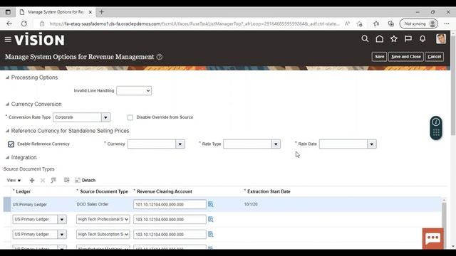The image size is (456, 256).
Task: Open Ledger dropdown in High Tech Subscription row
Action: pos(62,235)
